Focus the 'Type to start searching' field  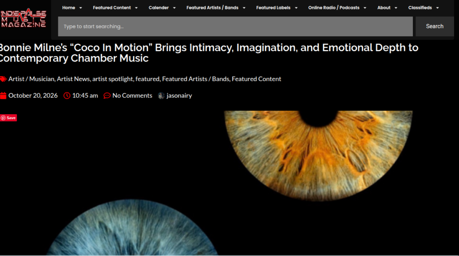[x=235, y=26]
